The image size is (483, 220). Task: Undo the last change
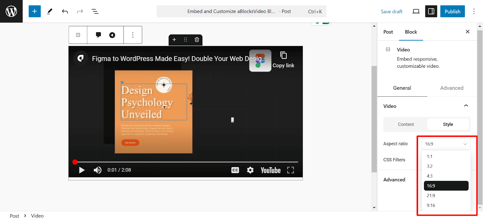pos(65,11)
